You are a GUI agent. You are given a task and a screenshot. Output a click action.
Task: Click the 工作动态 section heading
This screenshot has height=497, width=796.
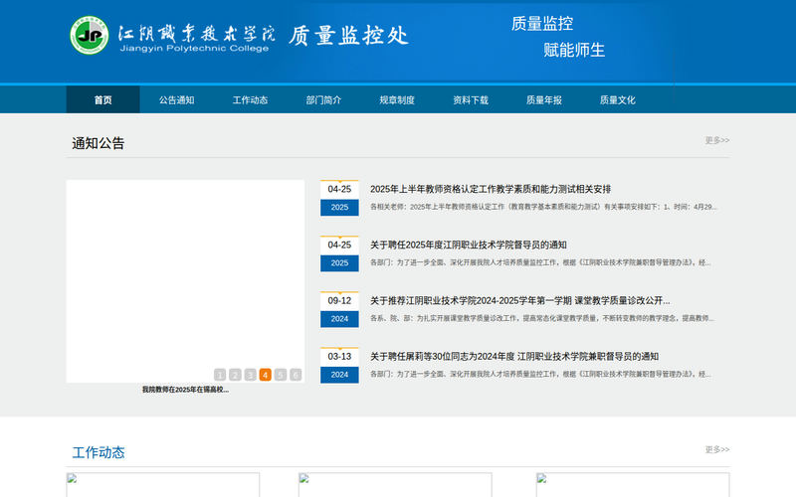98,453
